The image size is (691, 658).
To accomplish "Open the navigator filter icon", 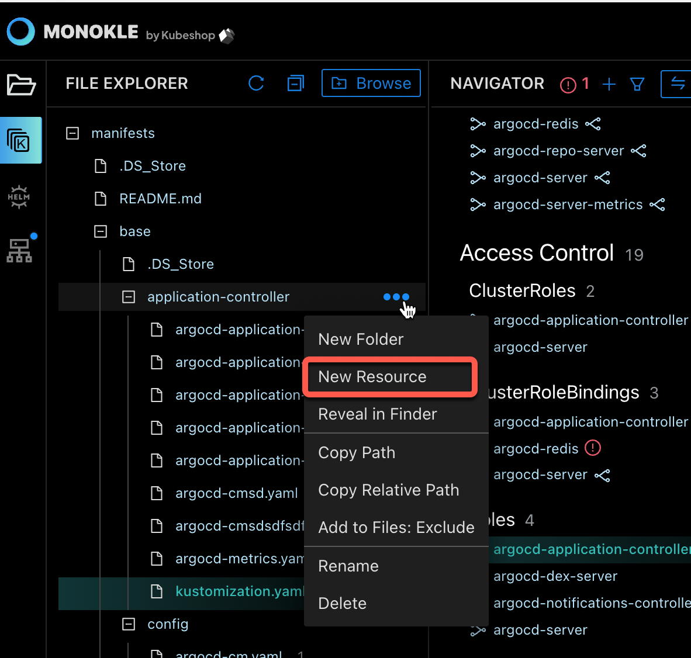I will [x=637, y=84].
